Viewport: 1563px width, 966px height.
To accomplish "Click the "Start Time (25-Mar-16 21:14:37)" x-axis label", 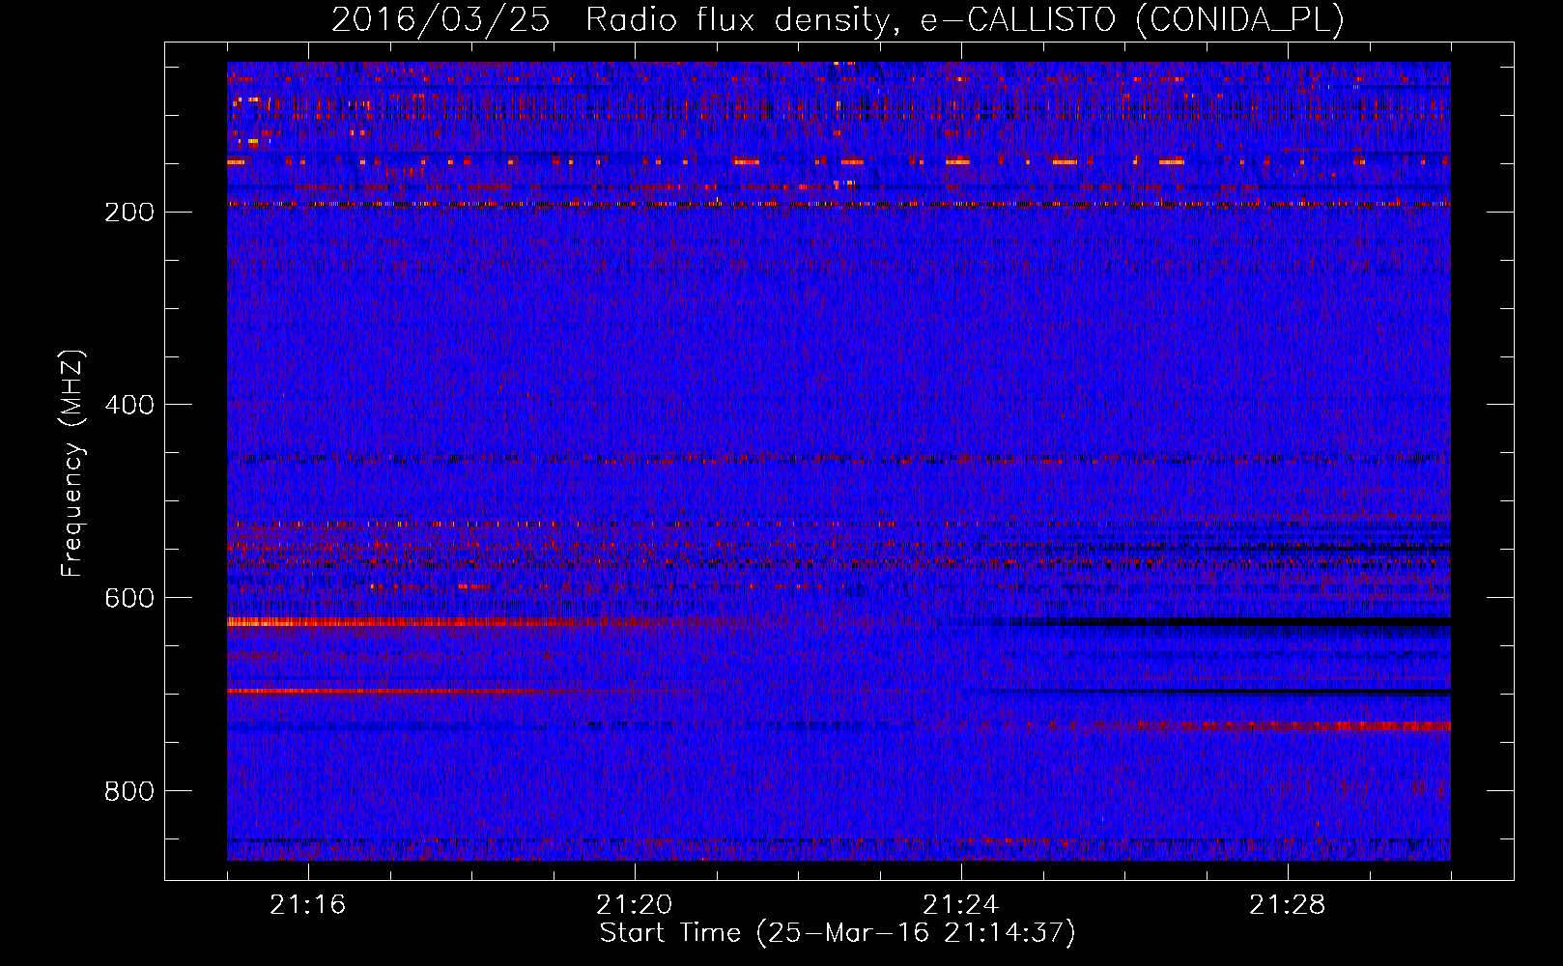I will point(838,933).
